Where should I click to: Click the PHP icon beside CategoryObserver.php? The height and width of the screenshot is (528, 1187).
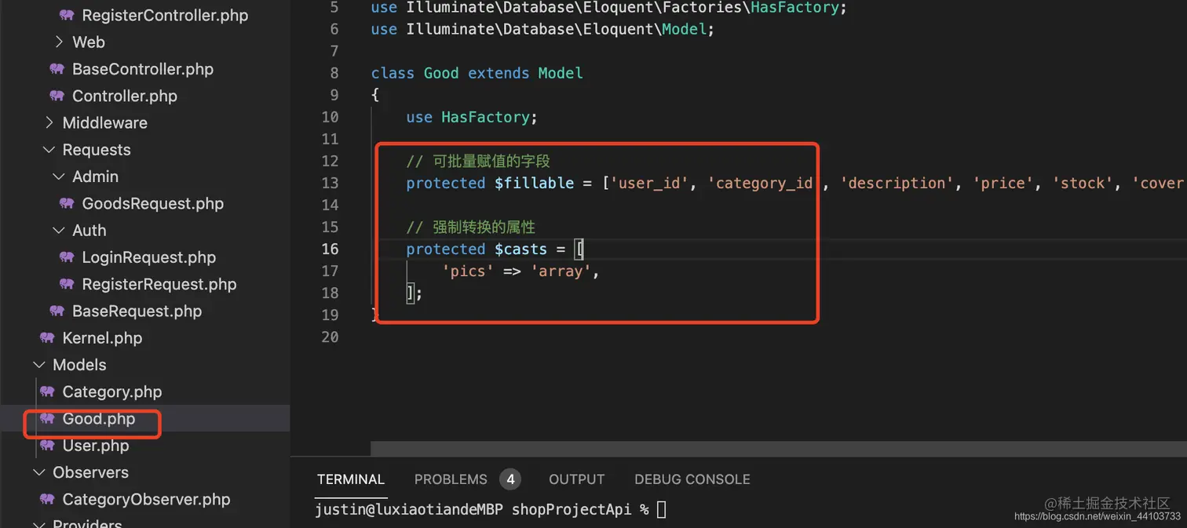coord(47,499)
